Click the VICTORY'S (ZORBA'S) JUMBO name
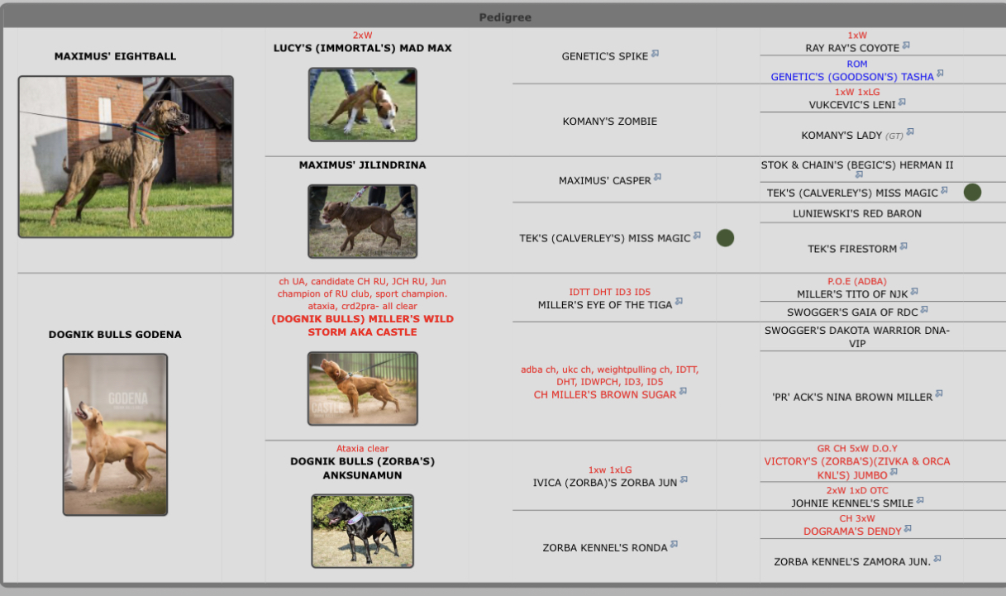Screen dimensions: 1006x596 857,468
